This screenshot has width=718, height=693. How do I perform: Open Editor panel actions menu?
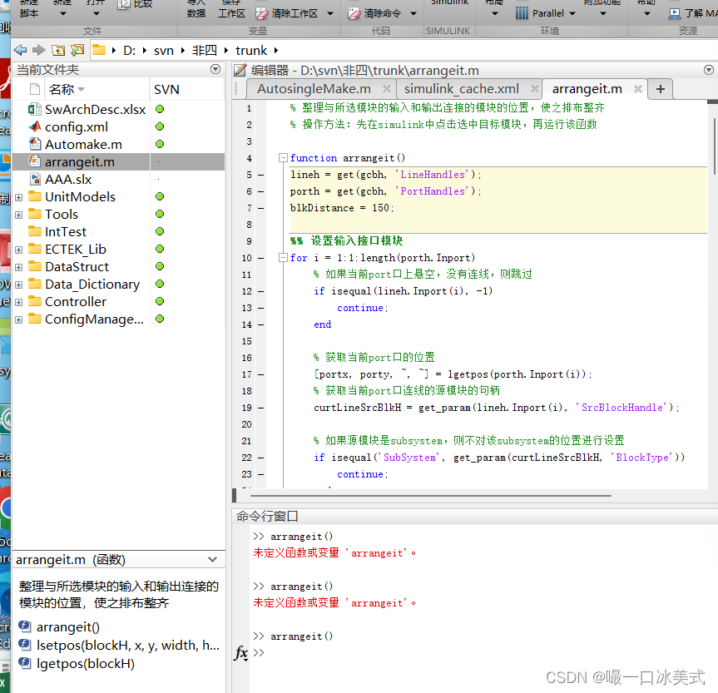[x=708, y=70]
